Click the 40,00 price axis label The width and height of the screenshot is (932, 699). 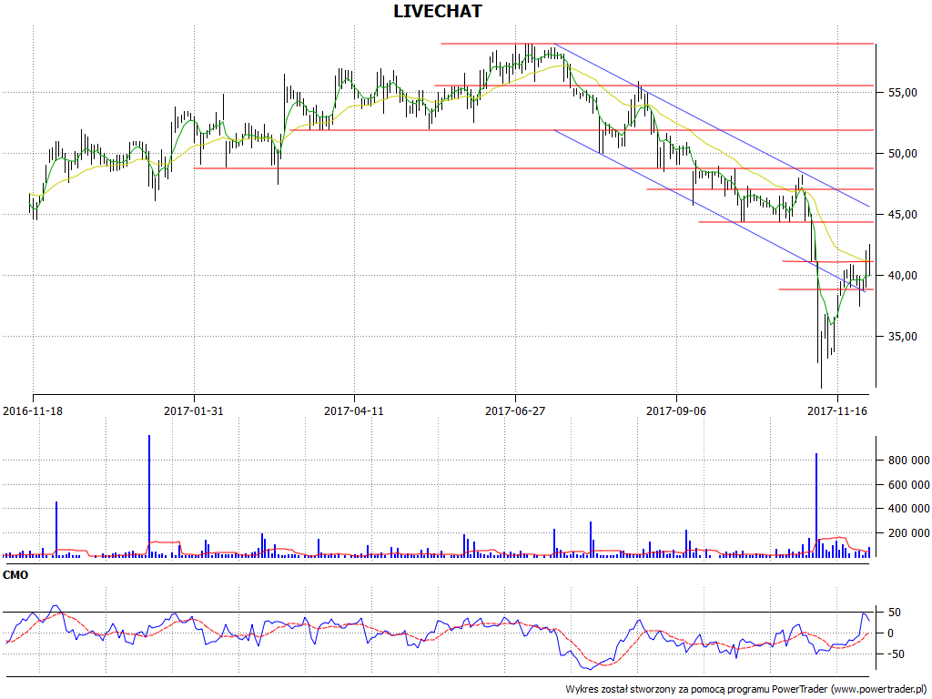point(902,276)
